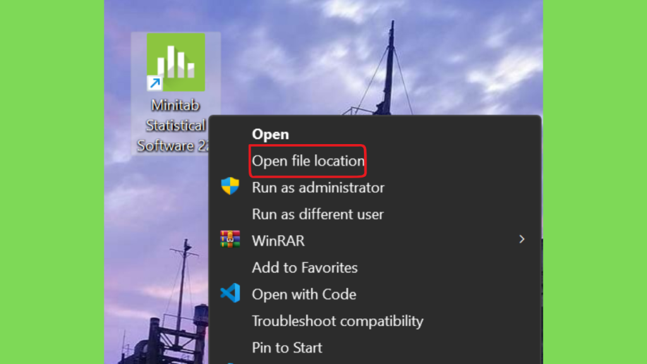Select Open file location menu entry
This screenshot has height=364, width=647.
308,161
